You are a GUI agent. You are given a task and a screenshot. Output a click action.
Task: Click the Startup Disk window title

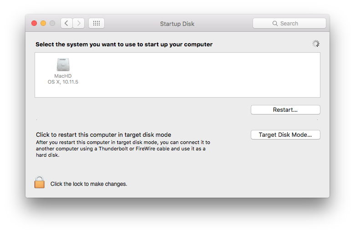click(177, 24)
